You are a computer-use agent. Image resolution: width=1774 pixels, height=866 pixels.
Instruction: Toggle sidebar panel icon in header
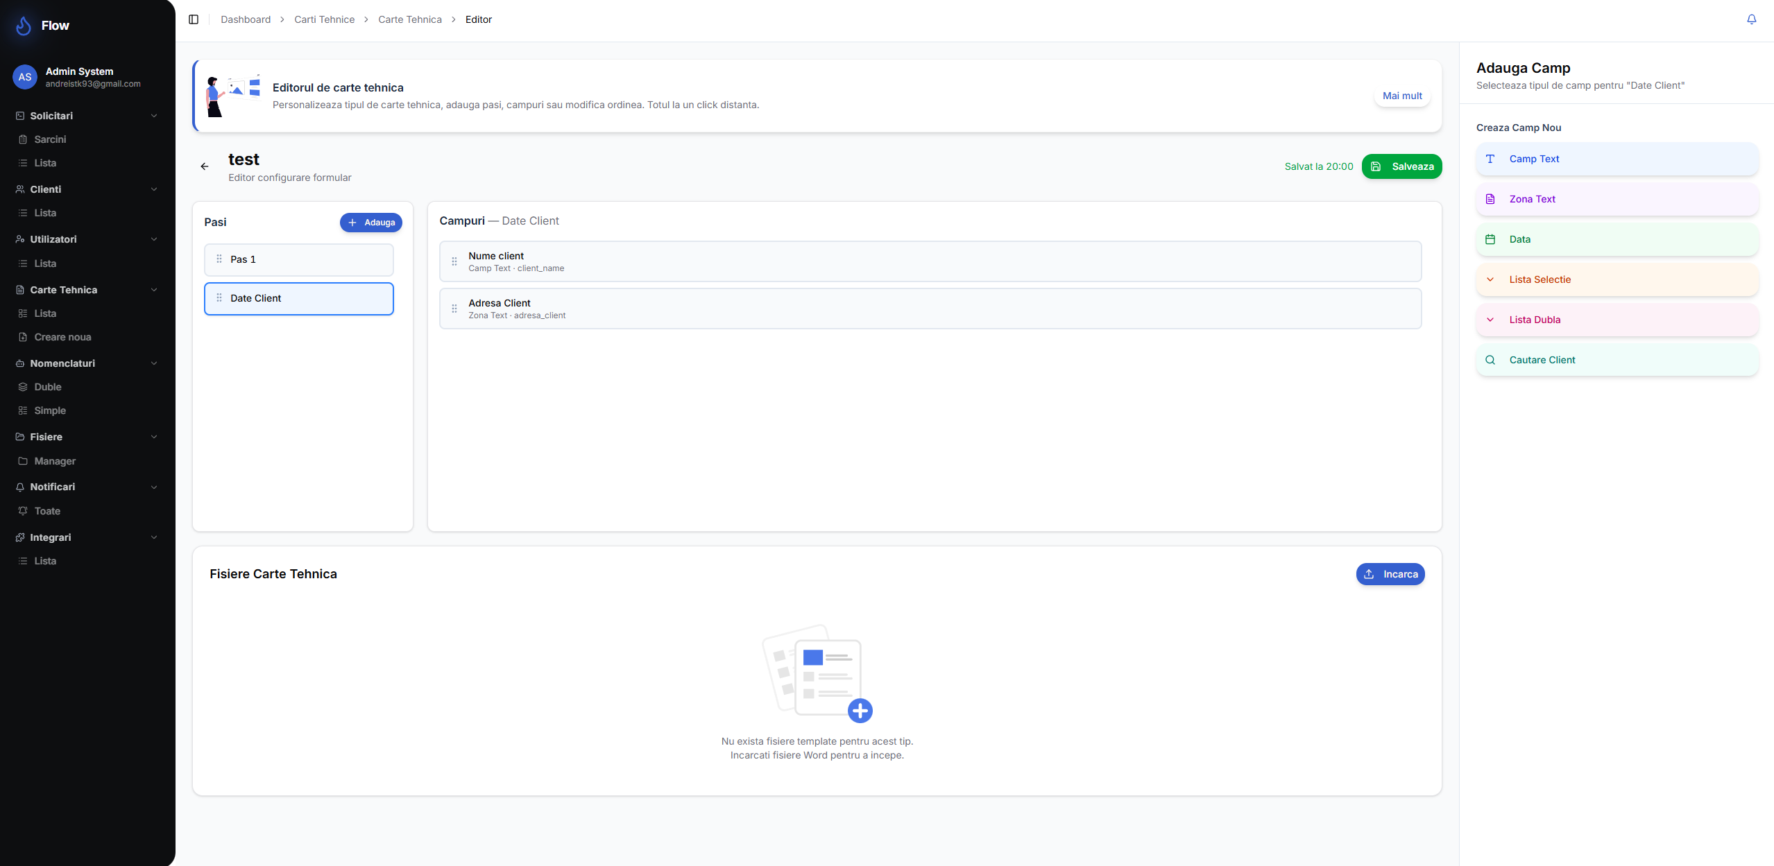(194, 19)
